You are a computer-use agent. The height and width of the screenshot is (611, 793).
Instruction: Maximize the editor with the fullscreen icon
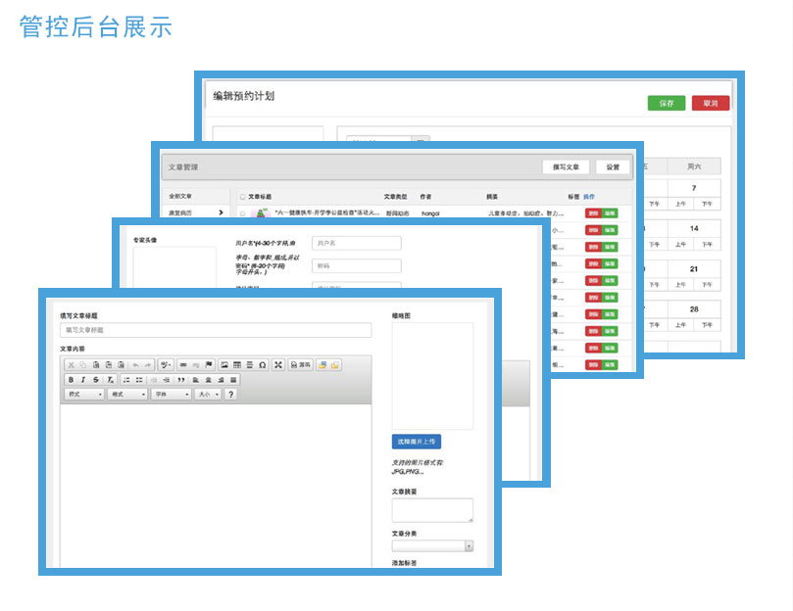pos(278,365)
